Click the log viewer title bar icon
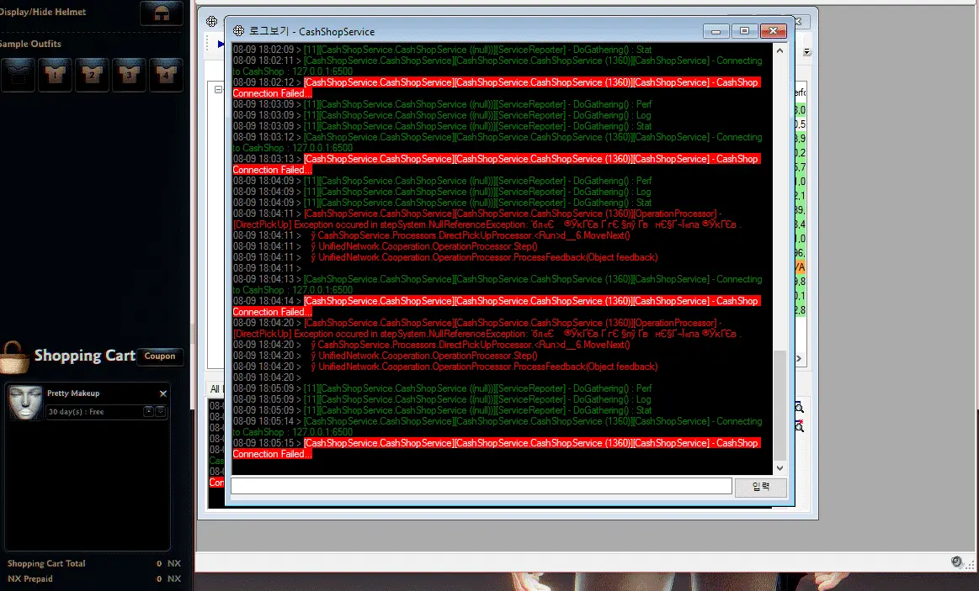Viewport: 979px width, 591px height. 238,31
